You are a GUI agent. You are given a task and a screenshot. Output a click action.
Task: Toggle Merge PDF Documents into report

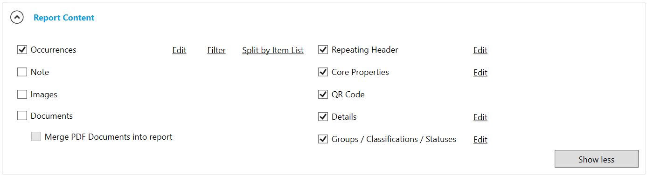click(x=36, y=136)
